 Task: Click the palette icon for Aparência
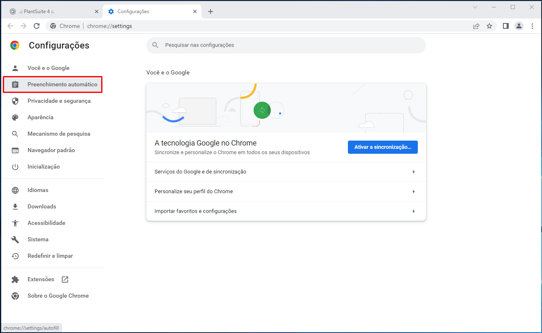[x=15, y=118]
